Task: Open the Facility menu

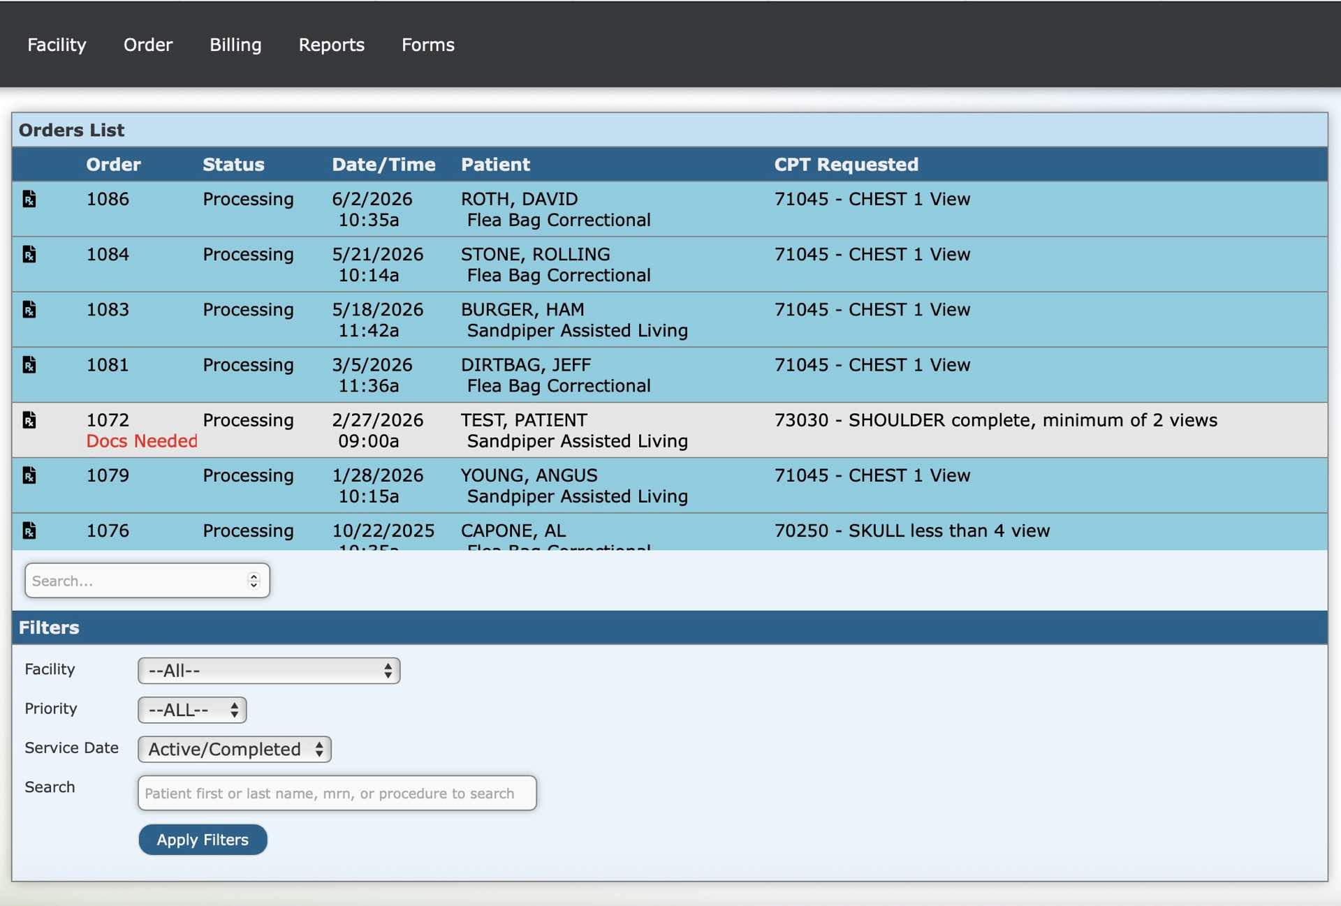Action: tap(57, 45)
